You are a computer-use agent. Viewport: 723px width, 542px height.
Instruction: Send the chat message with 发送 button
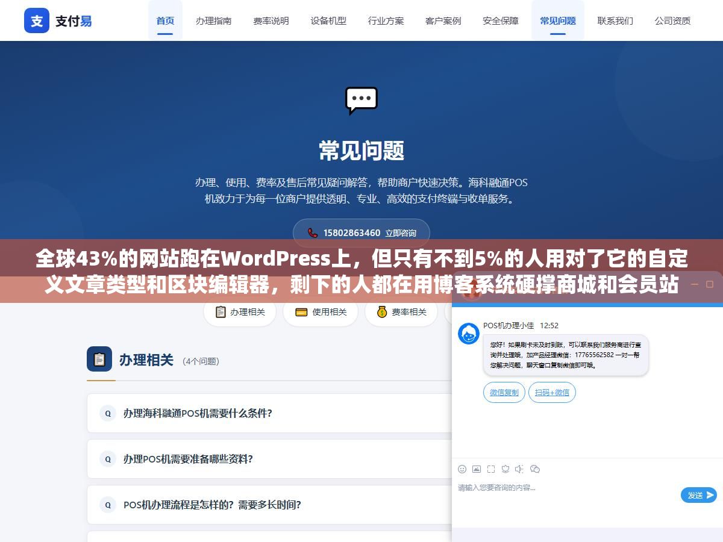[x=699, y=495]
